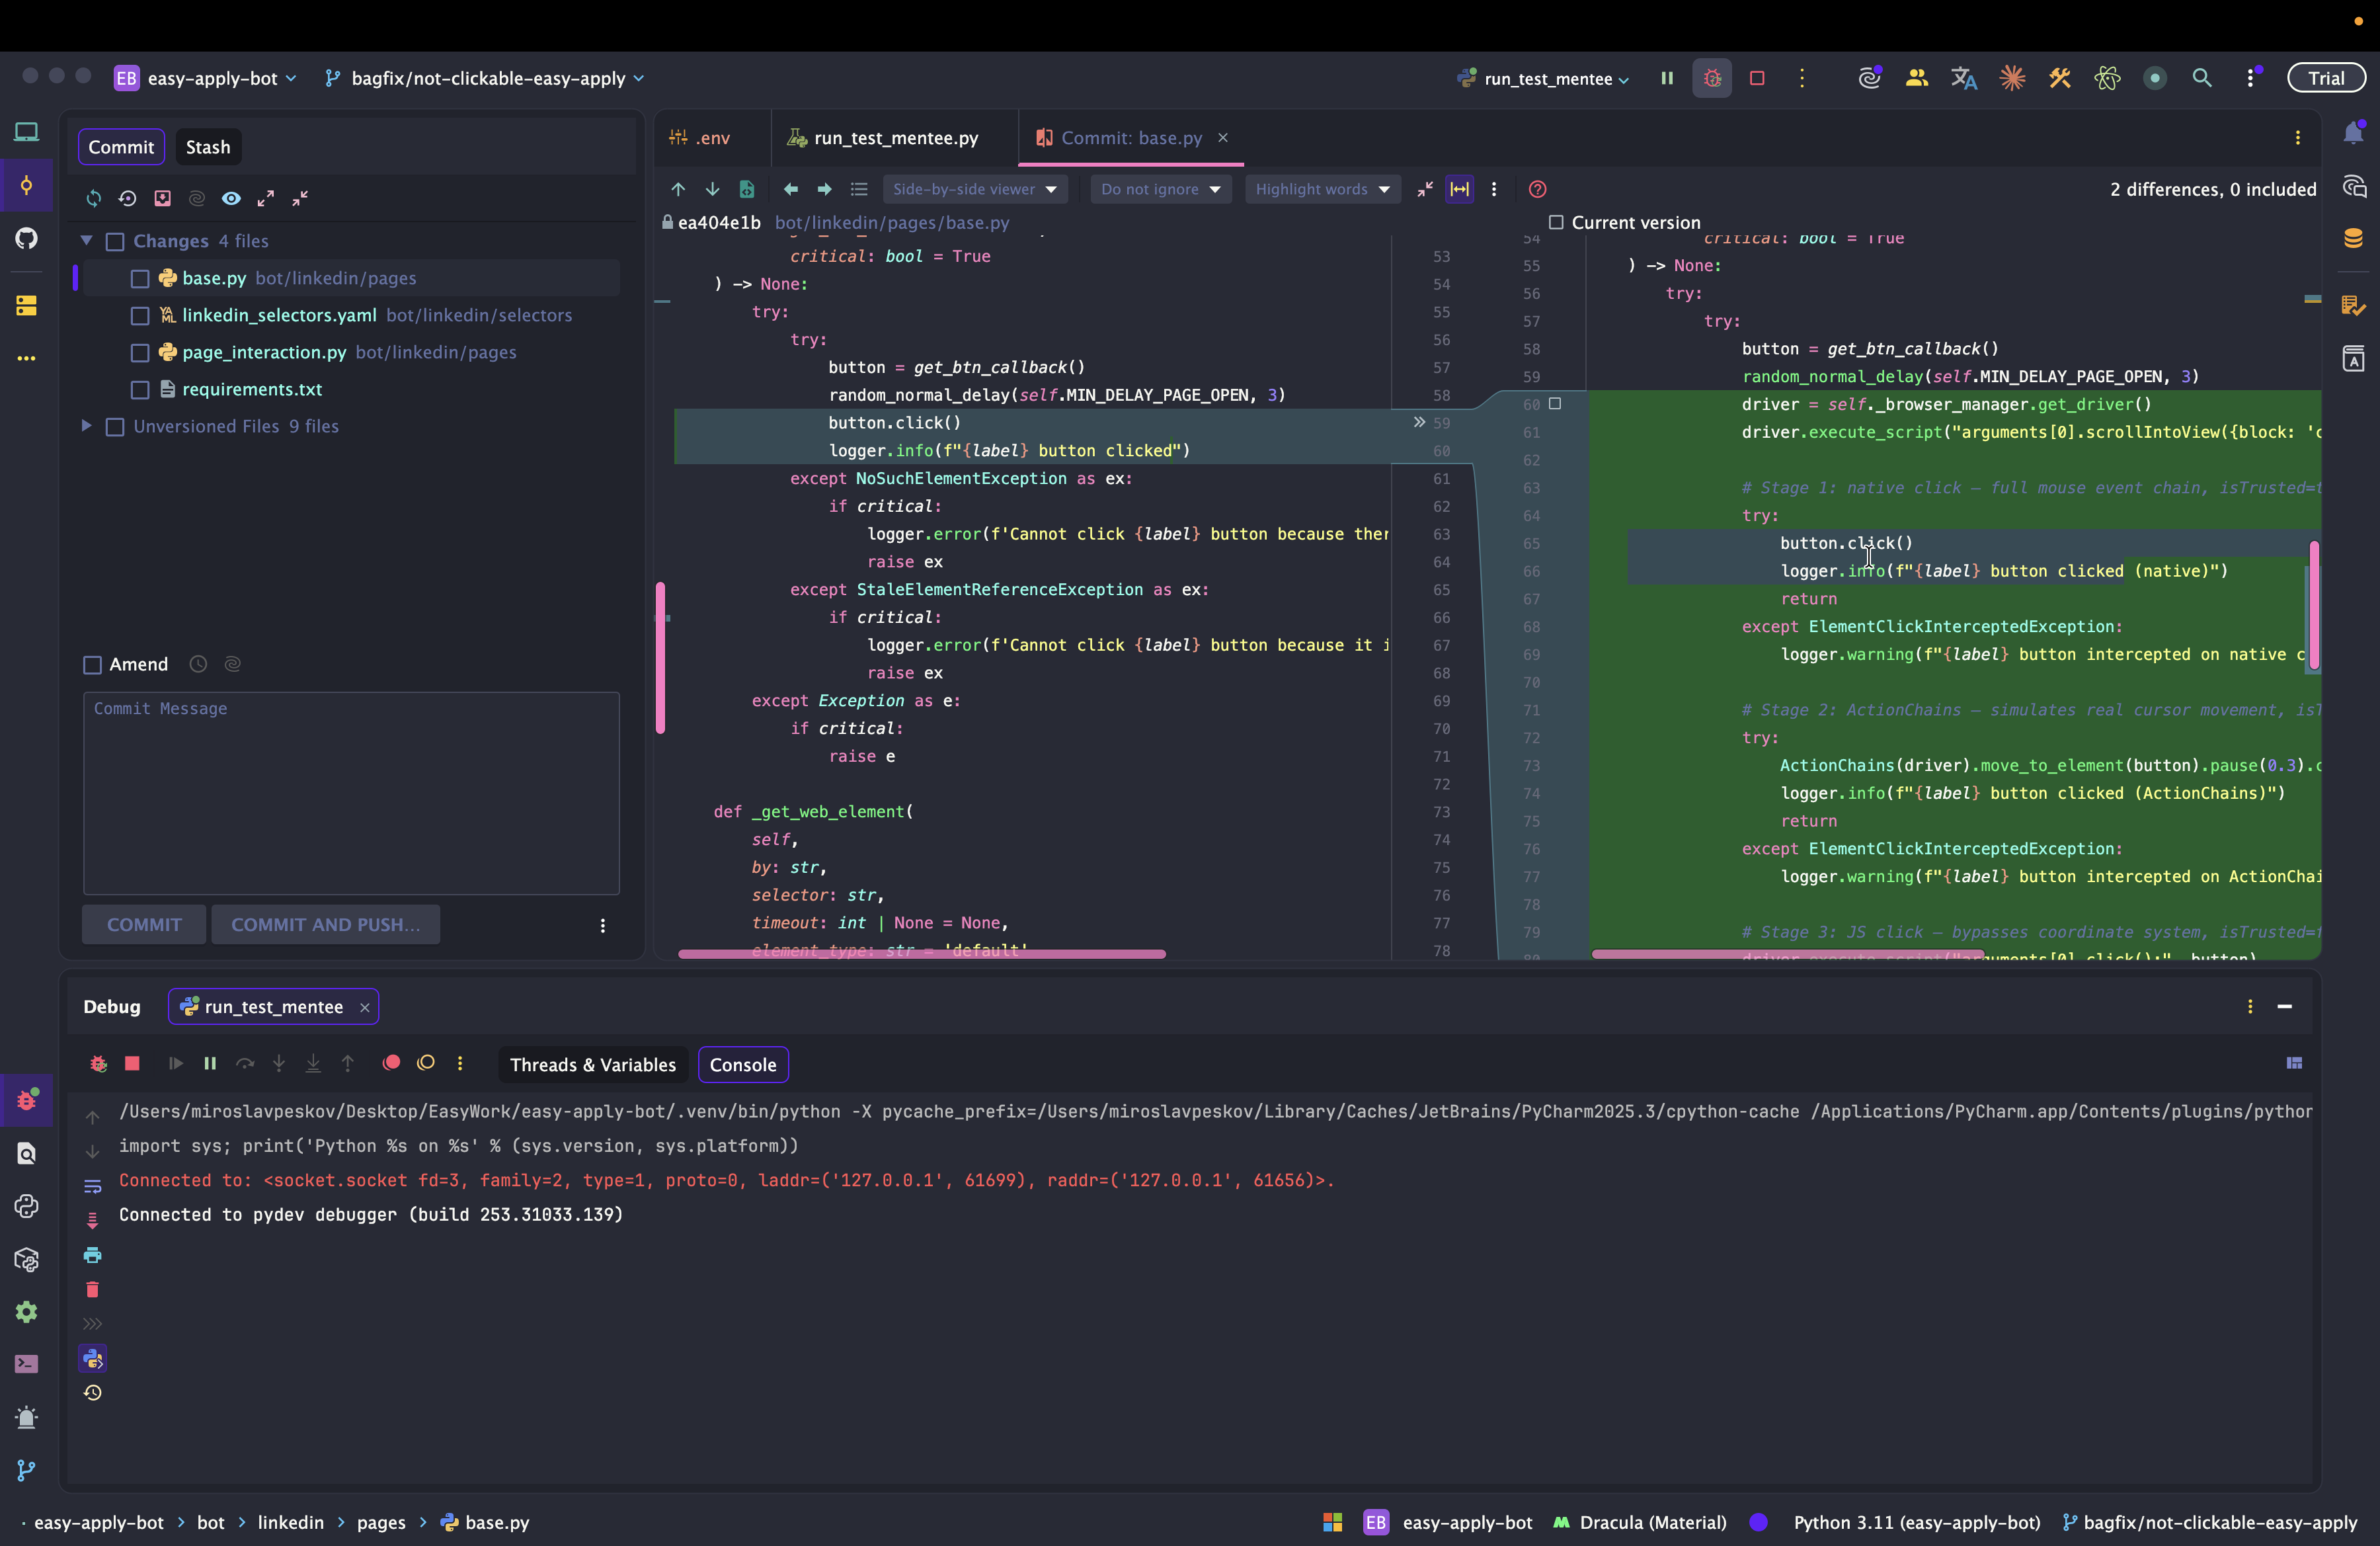Screen dimensions: 2380x1546
Task: Click the Rollback icon in Commit toolbar
Action: pos(127,198)
